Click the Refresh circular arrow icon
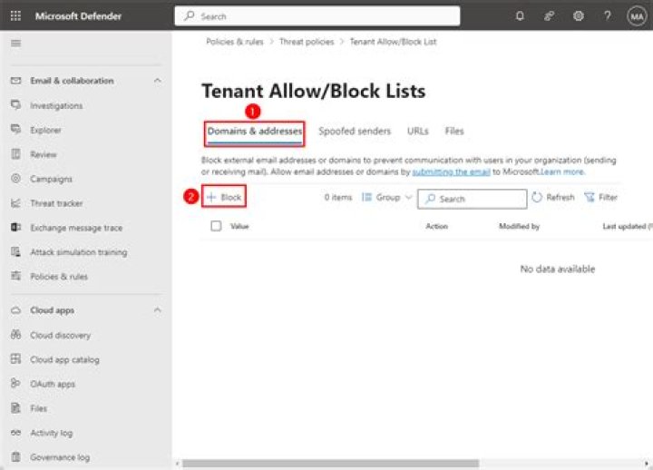The image size is (653, 470). (x=537, y=197)
